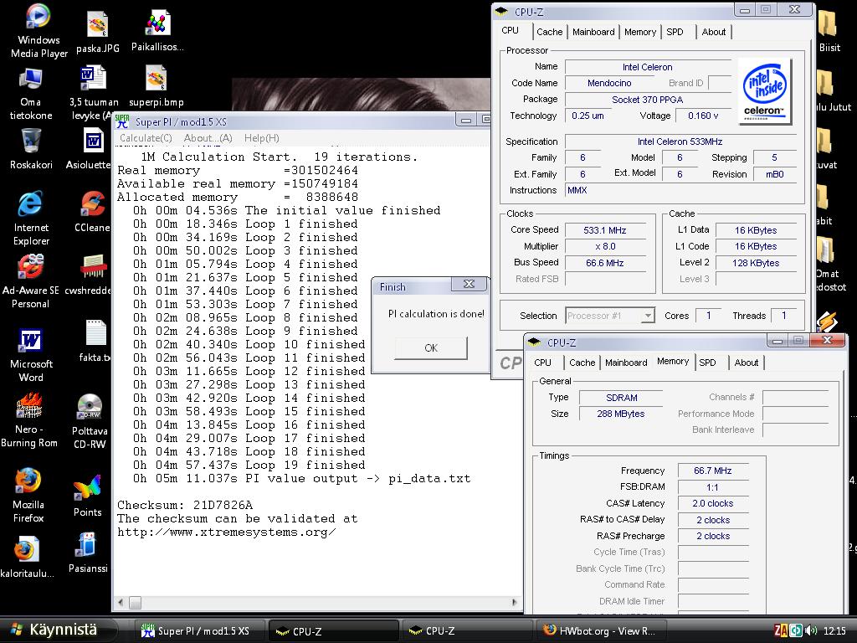This screenshot has width=857, height=643.
Task: Close the Finish dialog with X
Action: (469, 284)
